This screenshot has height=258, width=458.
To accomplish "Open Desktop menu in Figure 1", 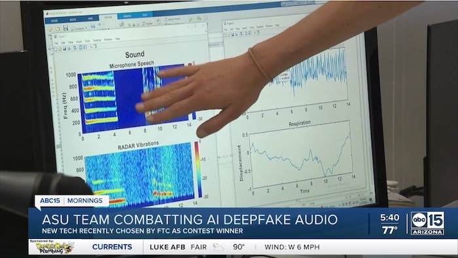I will (x=97, y=41).
